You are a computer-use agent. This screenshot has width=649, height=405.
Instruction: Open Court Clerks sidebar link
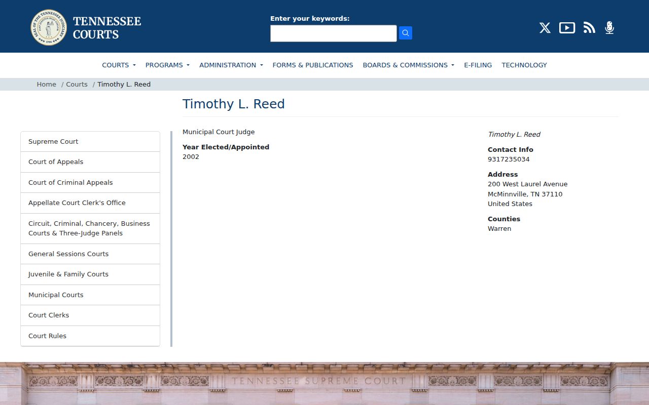click(x=90, y=315)
